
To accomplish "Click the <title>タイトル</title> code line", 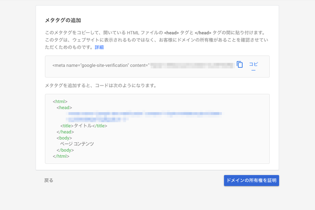I will 84,126.
